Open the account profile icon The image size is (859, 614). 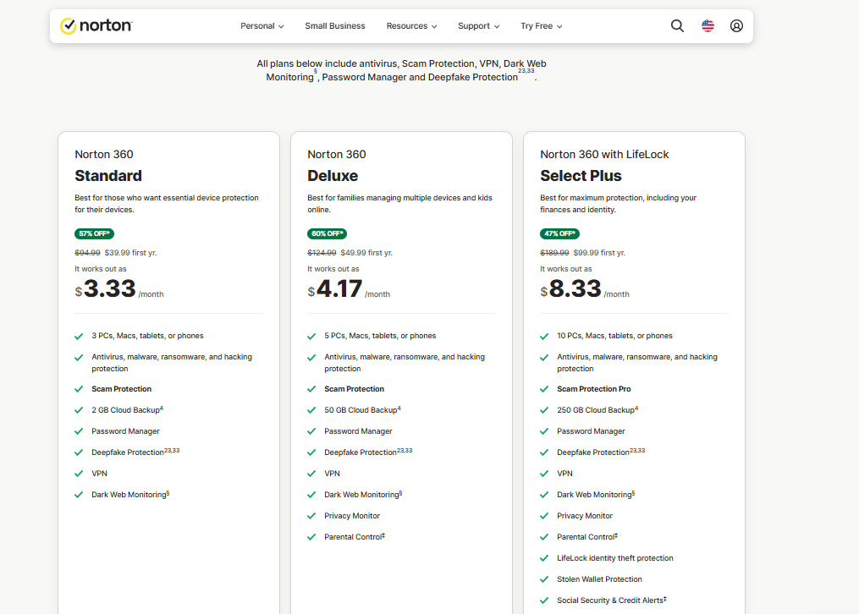coord(736,25)
